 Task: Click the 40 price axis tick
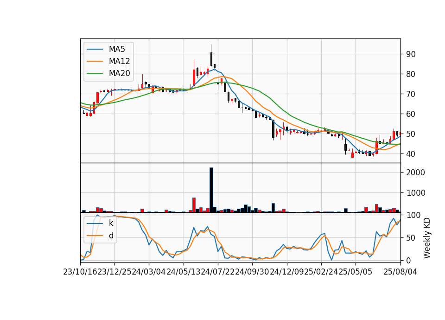tap(411, 154)
